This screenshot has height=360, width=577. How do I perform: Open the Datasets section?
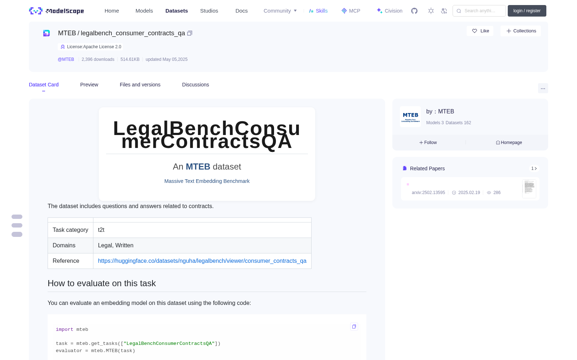pos(177,11)
